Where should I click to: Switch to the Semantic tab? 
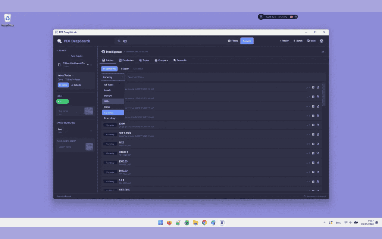coord(180,60)
